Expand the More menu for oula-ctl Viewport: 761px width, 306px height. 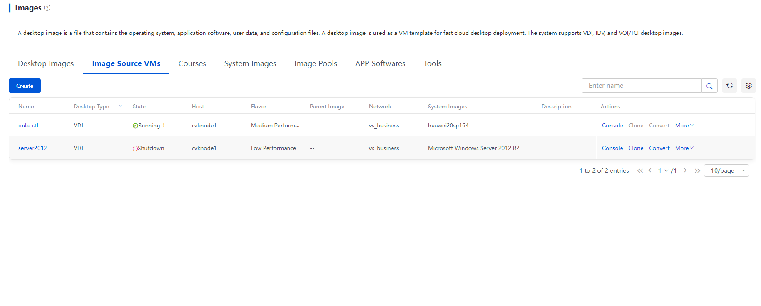click(684, 126)
